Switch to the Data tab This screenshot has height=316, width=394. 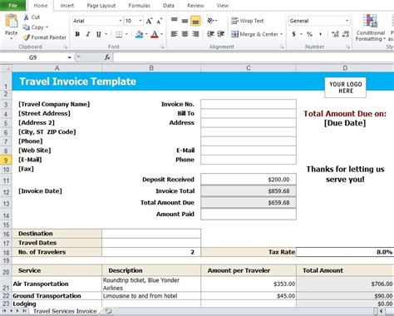click(x=169, y=6)
